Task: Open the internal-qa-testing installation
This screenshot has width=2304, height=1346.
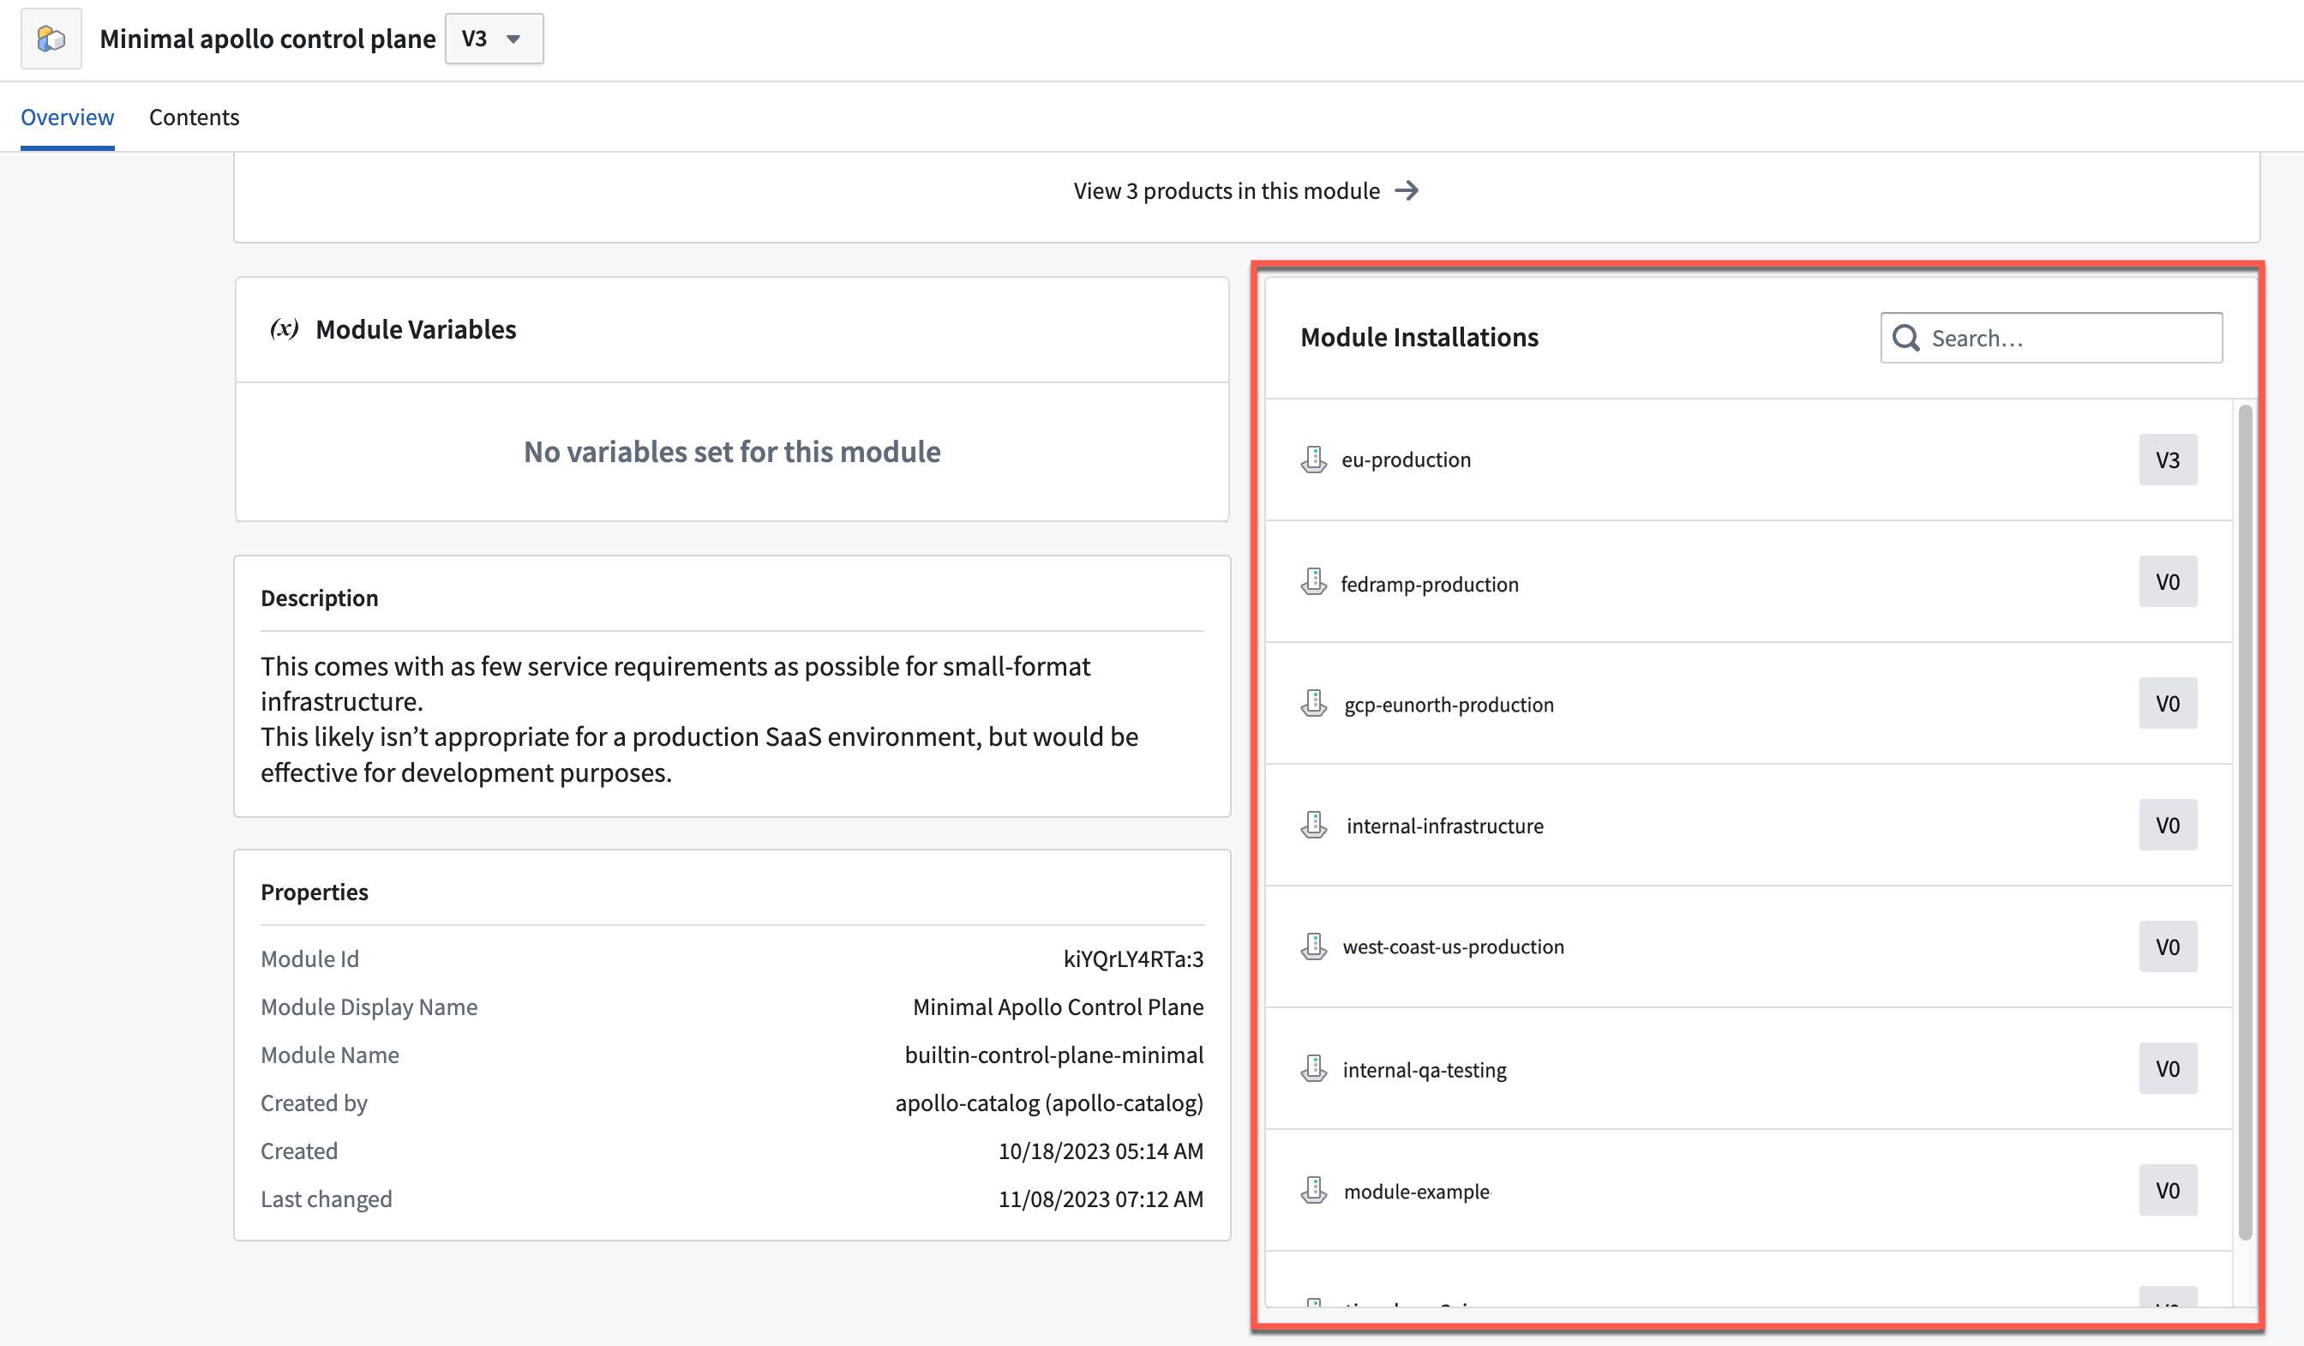Action: tap(1748, 1068)
